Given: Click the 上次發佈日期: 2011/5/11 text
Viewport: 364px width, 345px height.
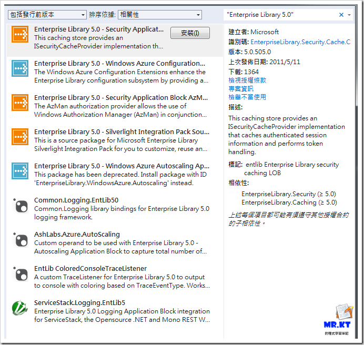Looking at the screenshot, I should coord(264,62).
